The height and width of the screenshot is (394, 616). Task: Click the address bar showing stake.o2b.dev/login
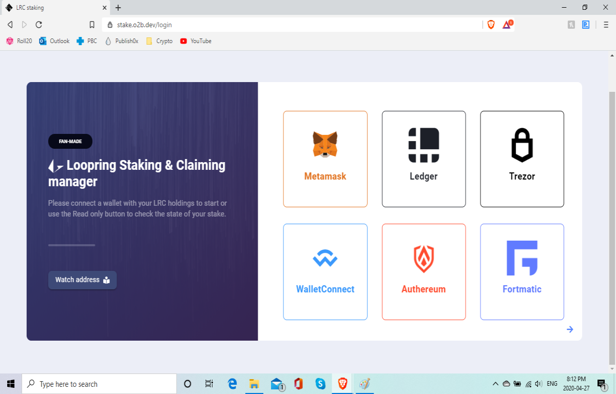[293, 25]
